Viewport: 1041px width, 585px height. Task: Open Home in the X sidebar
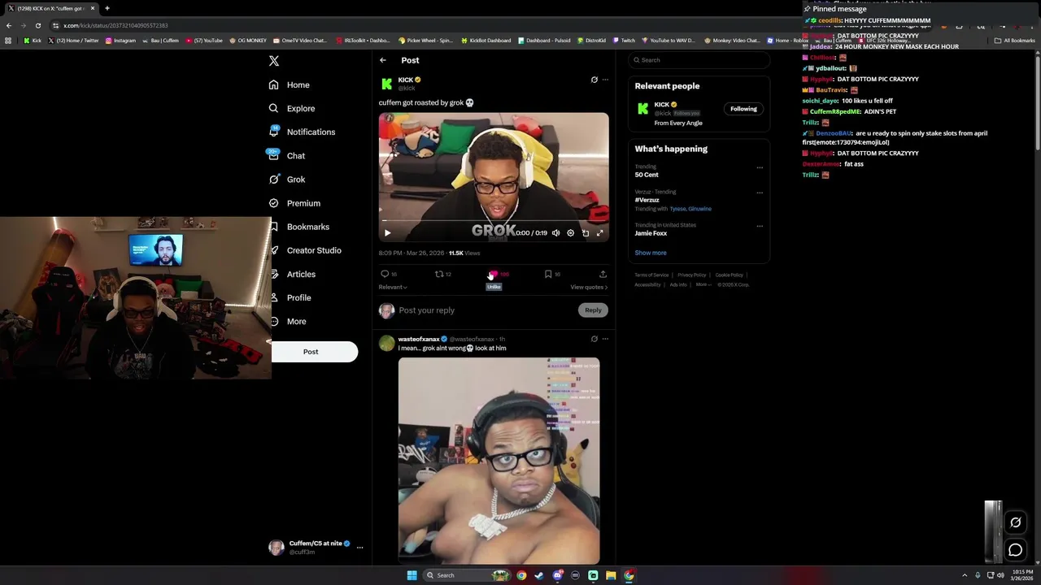[x=290, y=84]
